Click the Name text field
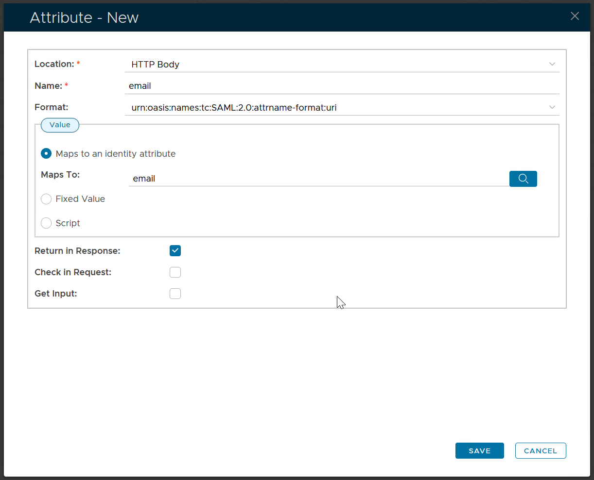This screenshot has height=480, width=594. click(x=340, y=86)
